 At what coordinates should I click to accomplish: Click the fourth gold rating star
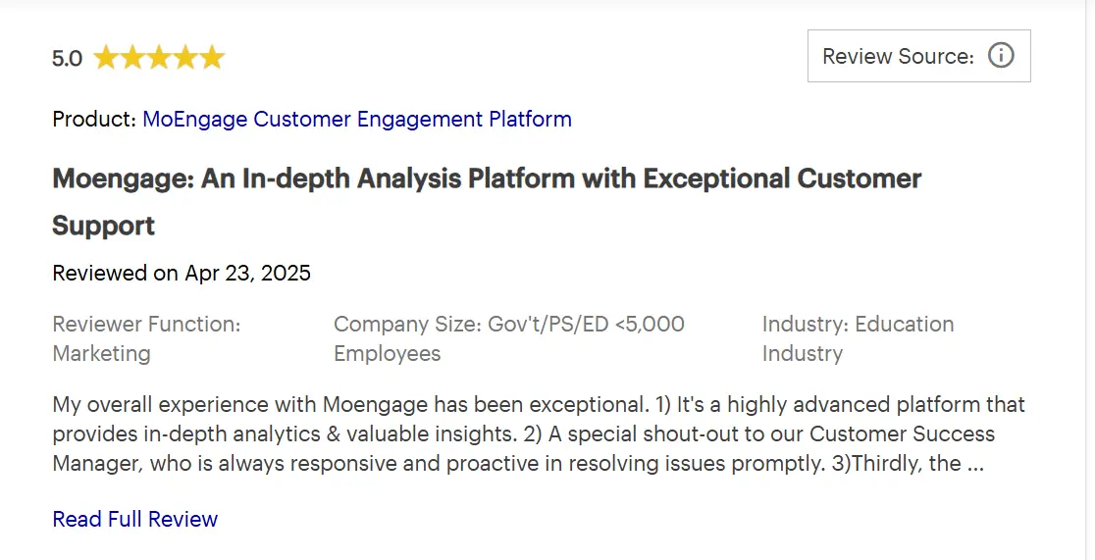coord(185,58)
